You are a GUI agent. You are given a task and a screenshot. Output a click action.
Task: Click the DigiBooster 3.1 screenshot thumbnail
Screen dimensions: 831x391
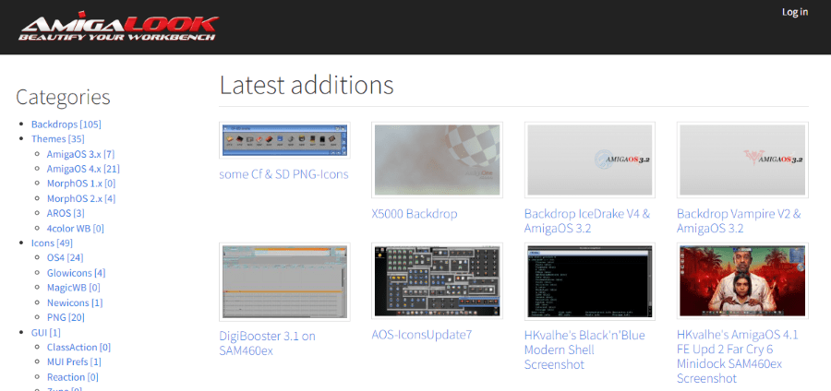pyautogui.click(x=284, y=281)
